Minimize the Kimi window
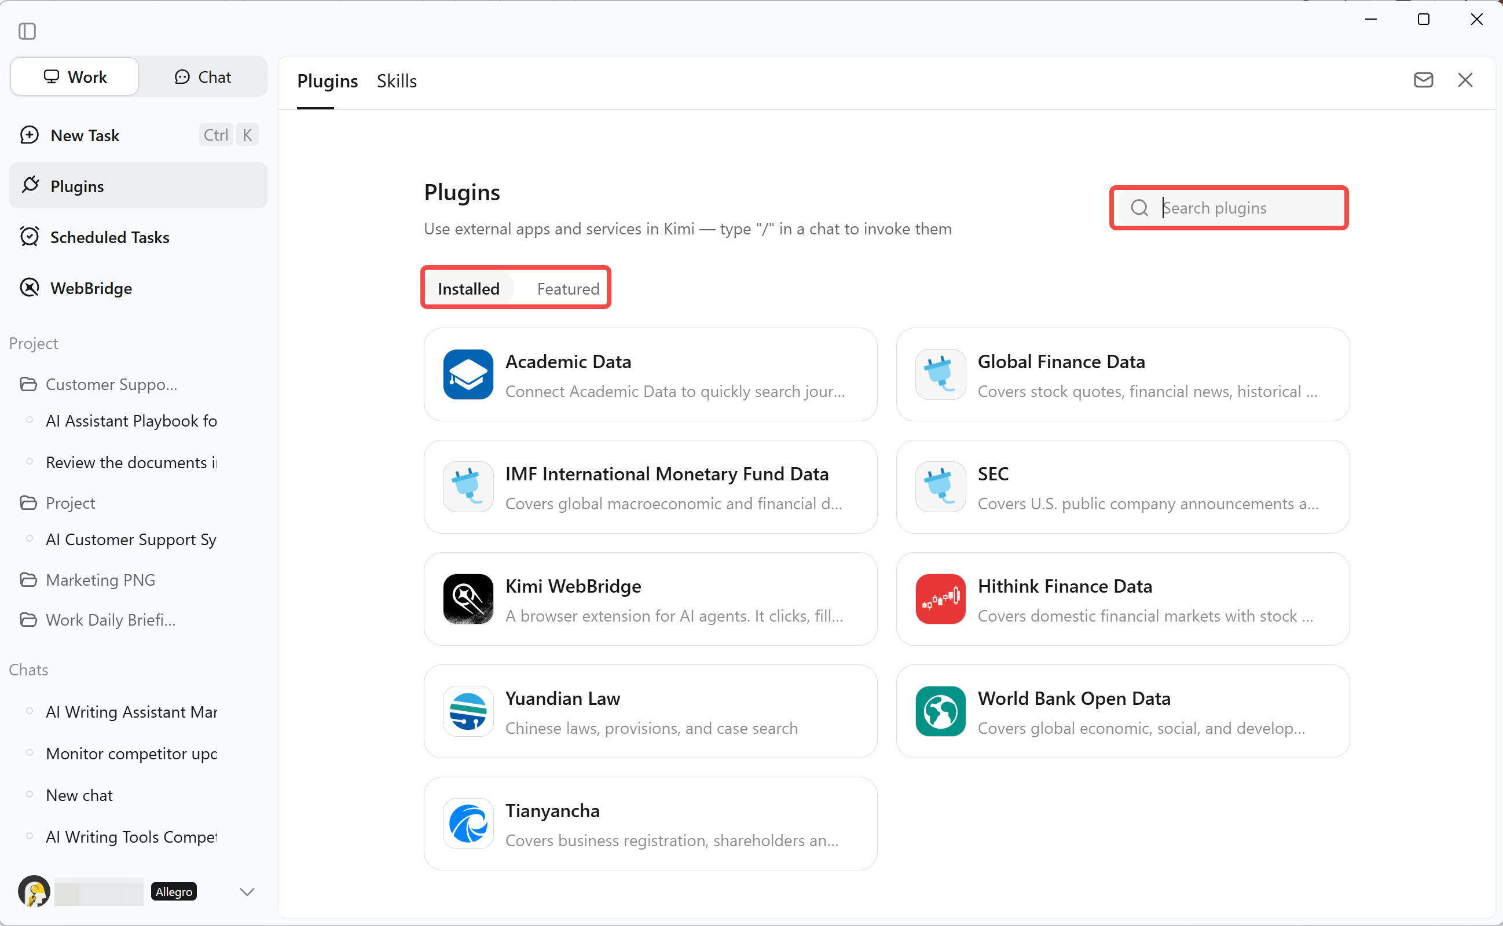The width and height of the screenshot is (1503, 926). tap(1371, 20)
